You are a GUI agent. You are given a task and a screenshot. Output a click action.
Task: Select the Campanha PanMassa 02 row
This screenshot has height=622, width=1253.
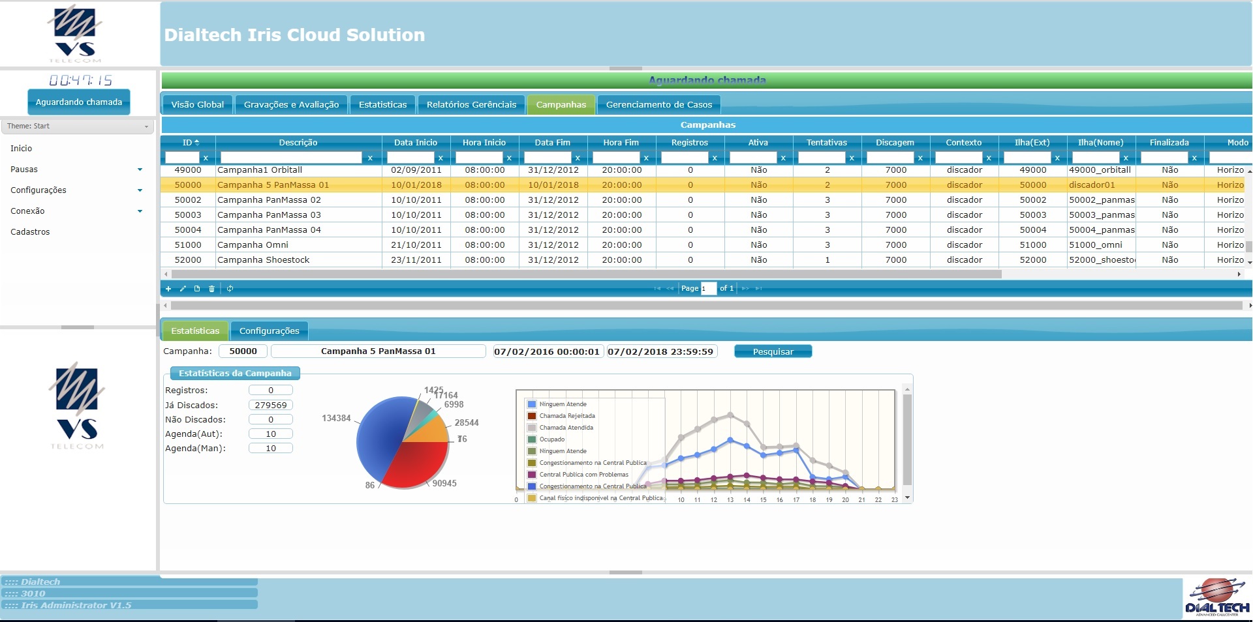[704, 200]
